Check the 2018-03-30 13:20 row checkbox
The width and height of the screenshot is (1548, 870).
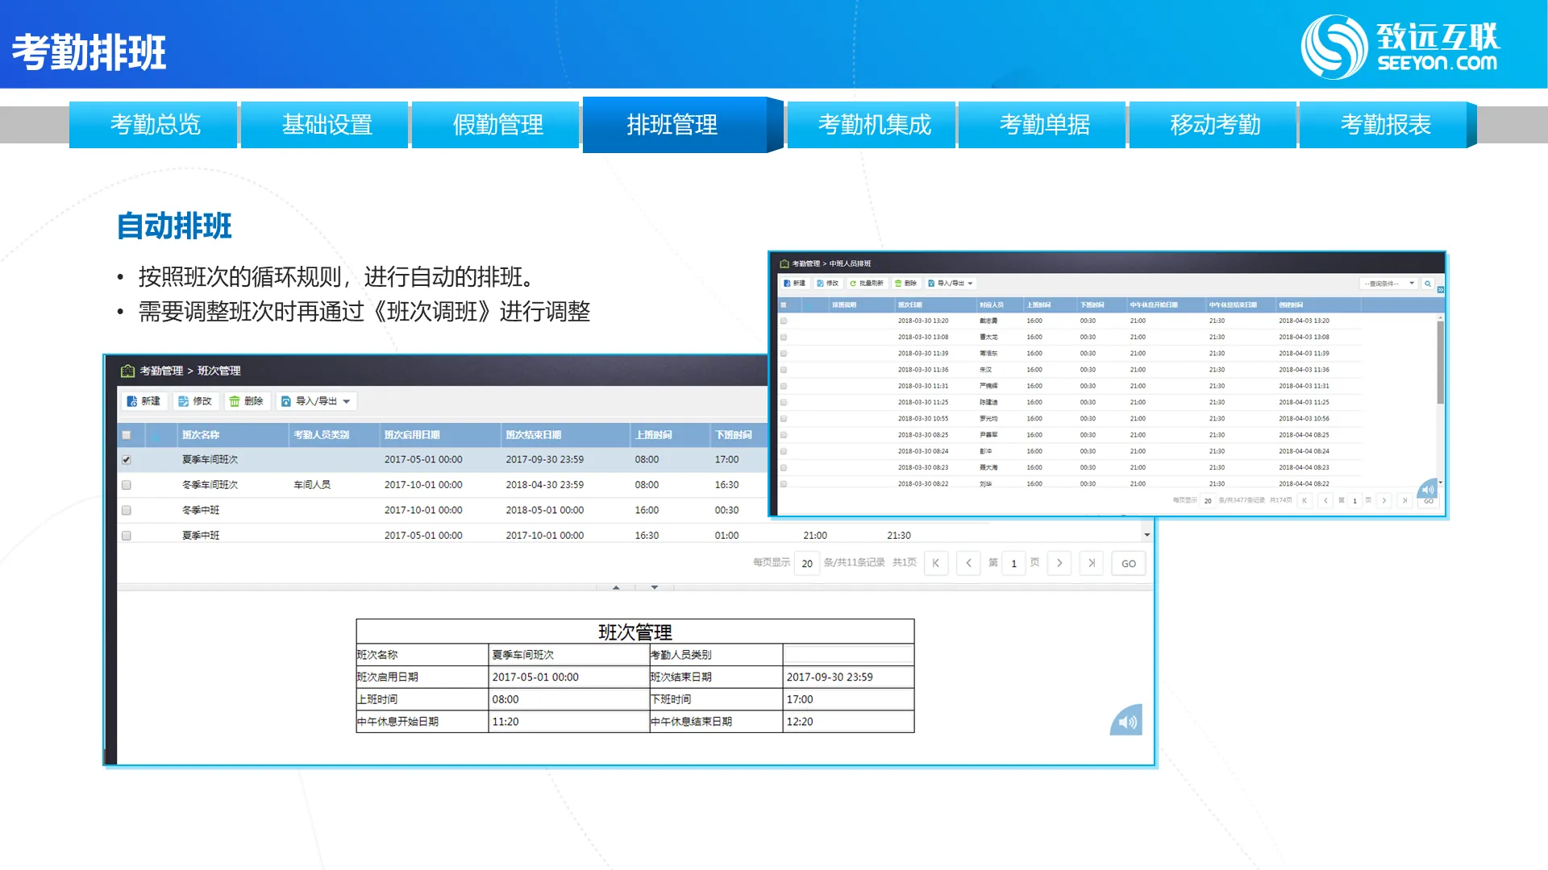[784, 321]
